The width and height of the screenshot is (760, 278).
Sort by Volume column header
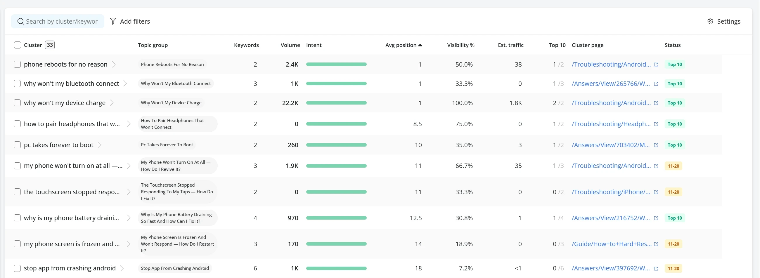coord(290,45)
